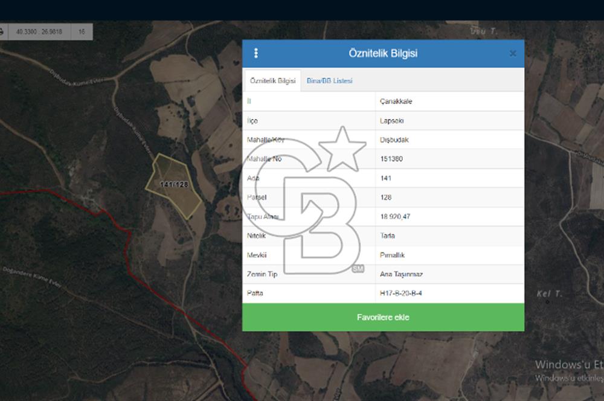
Task: Click the Parsel value 128
Action: pyautogui.click(x=385, y=197)
